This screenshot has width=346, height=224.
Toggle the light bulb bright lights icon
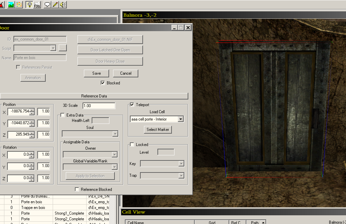pos(29,5)
